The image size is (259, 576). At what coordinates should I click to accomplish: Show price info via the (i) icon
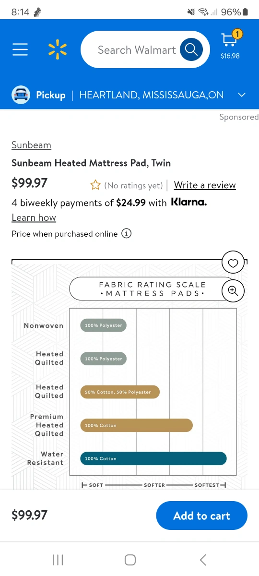click(127, 234)
